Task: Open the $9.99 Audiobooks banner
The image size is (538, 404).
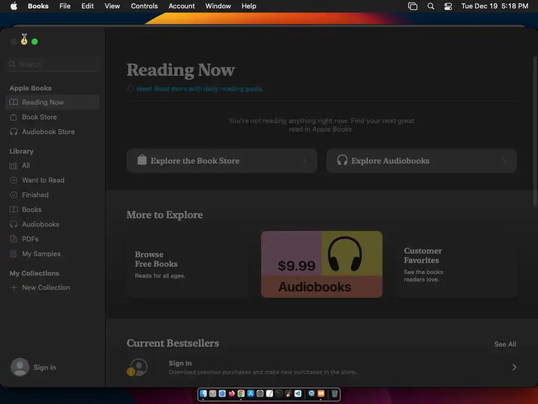Action: 322,264
